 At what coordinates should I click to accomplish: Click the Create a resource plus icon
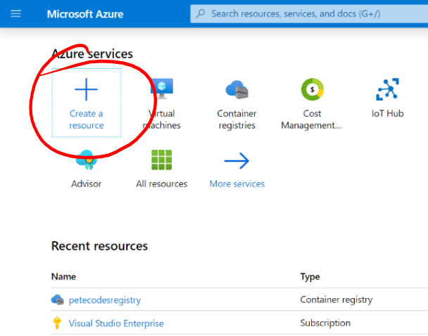coord(87,89)
